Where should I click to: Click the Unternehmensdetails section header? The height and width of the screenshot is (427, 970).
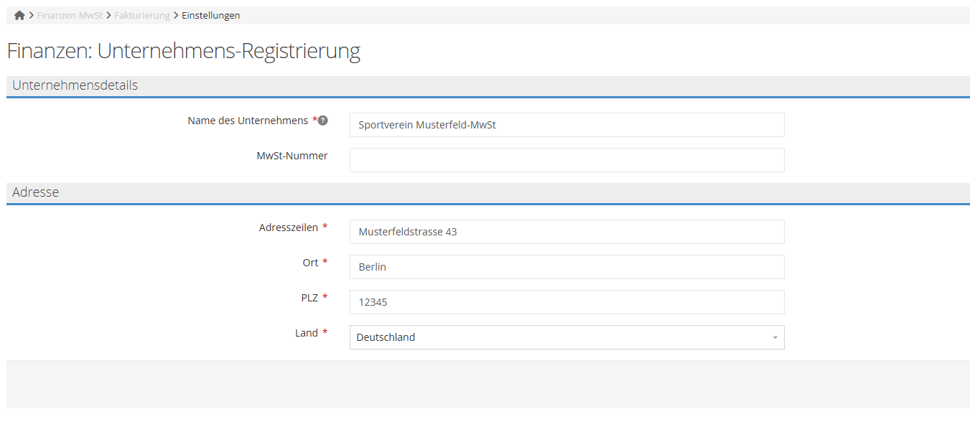tap(488, 85)
